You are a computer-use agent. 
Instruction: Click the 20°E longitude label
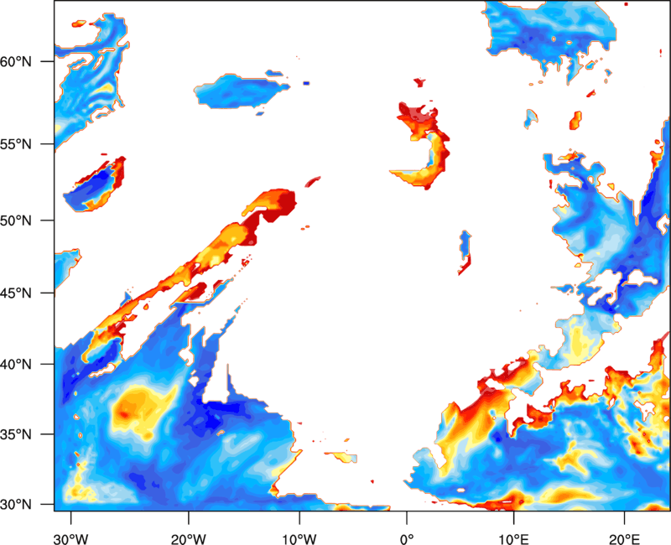coord(624,539)
